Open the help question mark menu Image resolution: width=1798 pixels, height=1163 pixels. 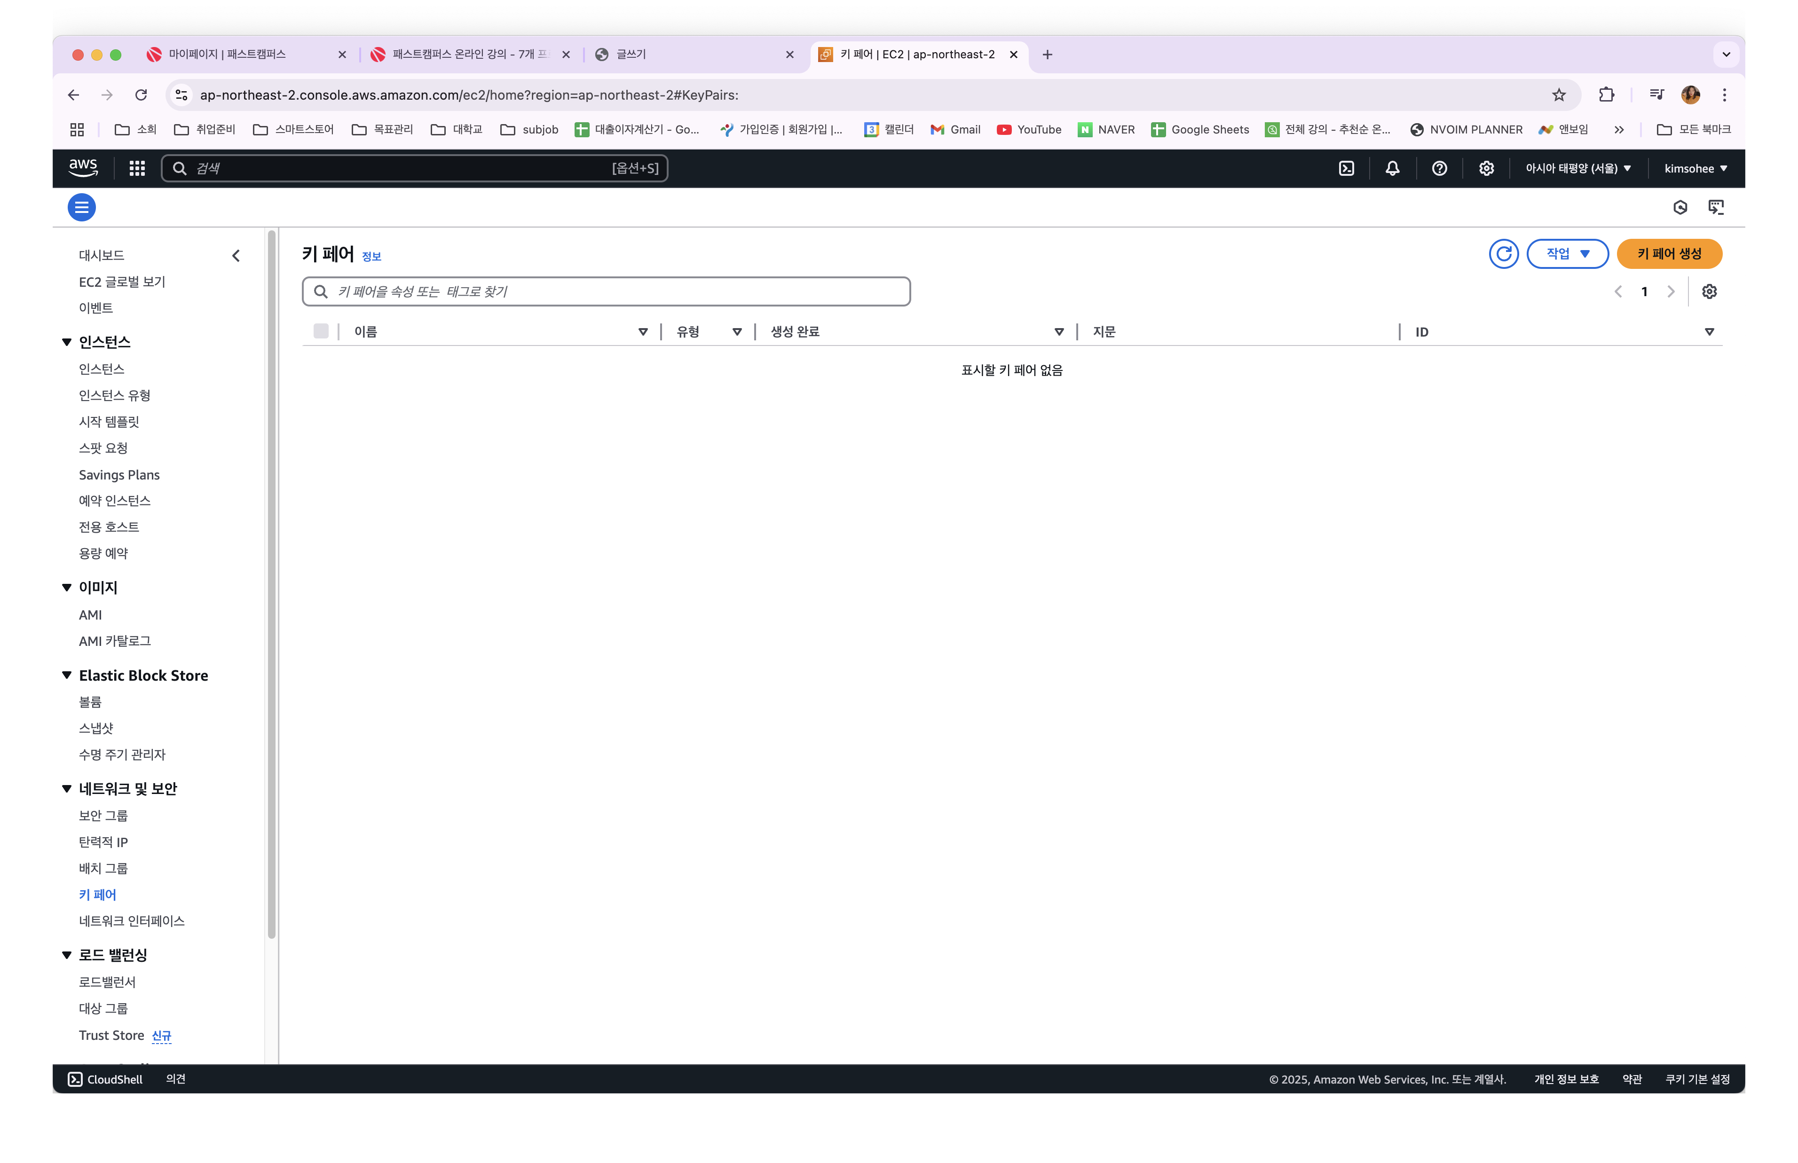point(1439,168)
